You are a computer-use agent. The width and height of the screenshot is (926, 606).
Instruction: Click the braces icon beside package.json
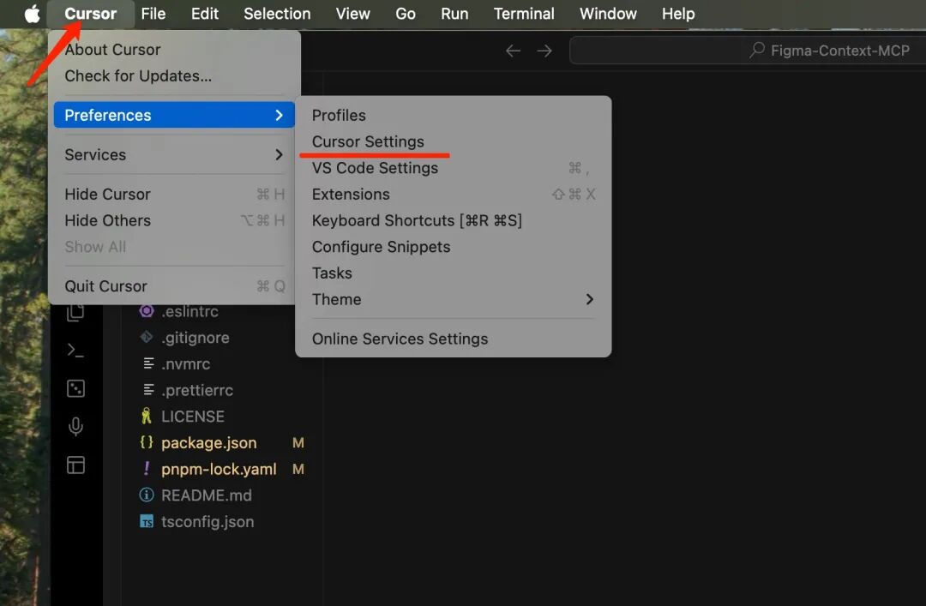(x=147, y=441)
